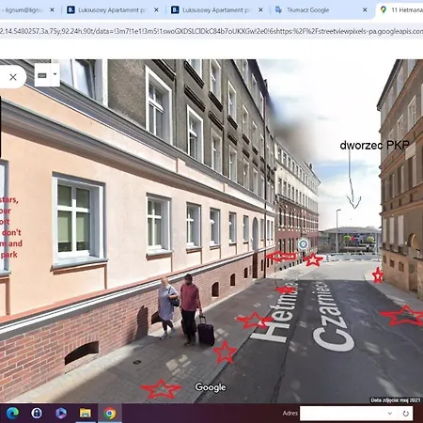Switch to first Luksusowy Apartament Booking tab

pyautogui.click(x=112, y=10)
